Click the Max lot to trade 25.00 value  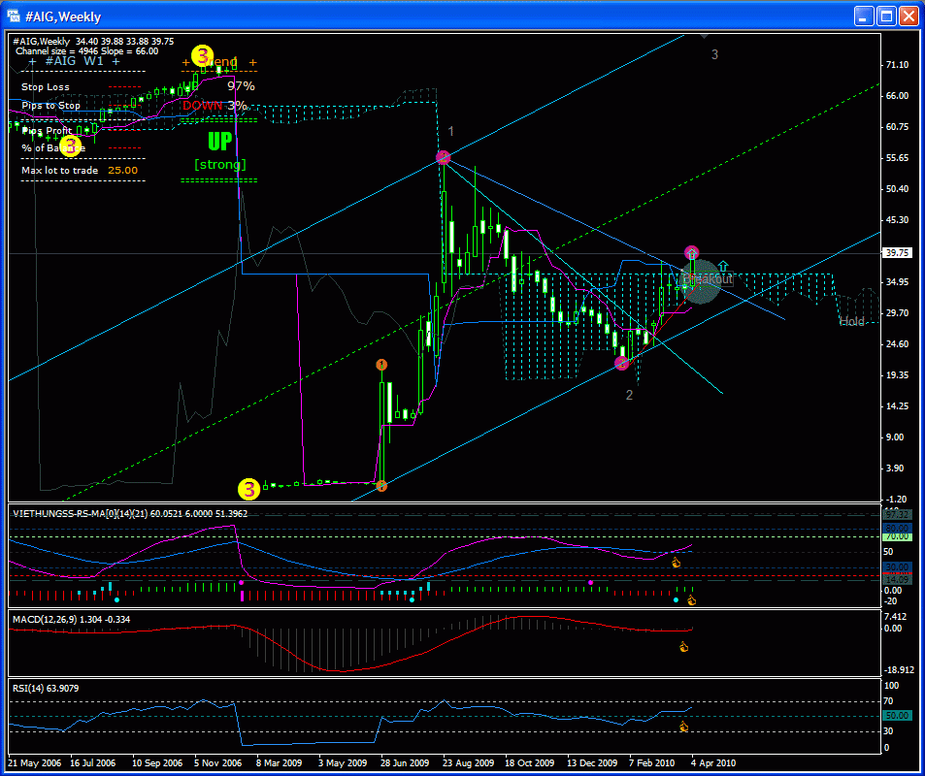click(x=122, y=170)
